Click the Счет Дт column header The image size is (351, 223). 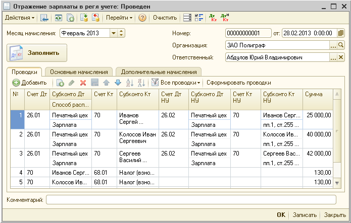click(37, 99)
